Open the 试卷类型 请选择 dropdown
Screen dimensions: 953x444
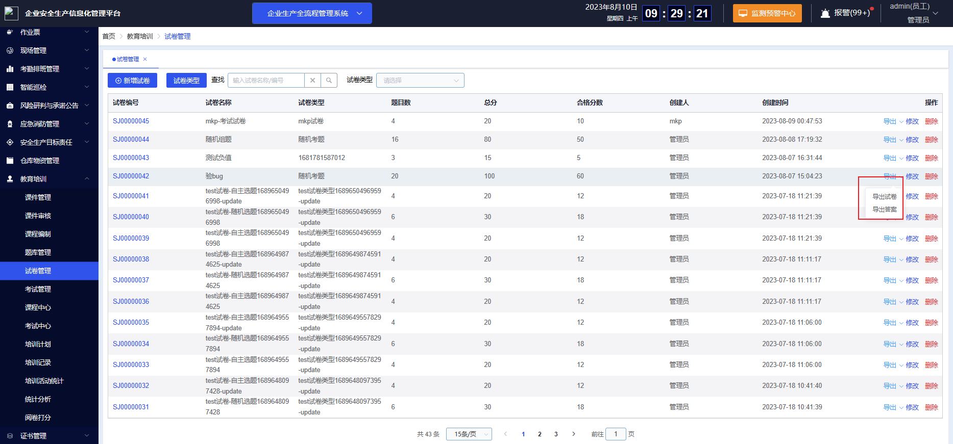(420, 80)
